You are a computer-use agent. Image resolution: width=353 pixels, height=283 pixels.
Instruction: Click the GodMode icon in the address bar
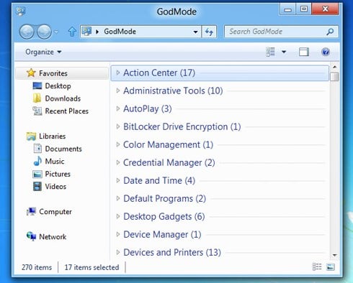[86, 32]
